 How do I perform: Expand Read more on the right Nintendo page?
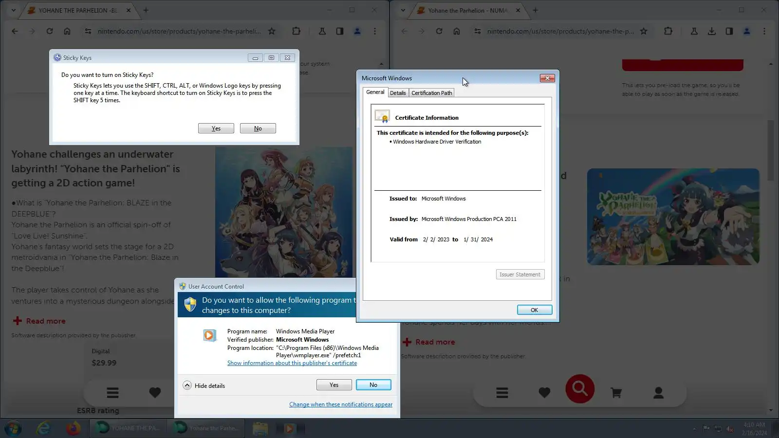pyautogui.click(x=429, y=342)
